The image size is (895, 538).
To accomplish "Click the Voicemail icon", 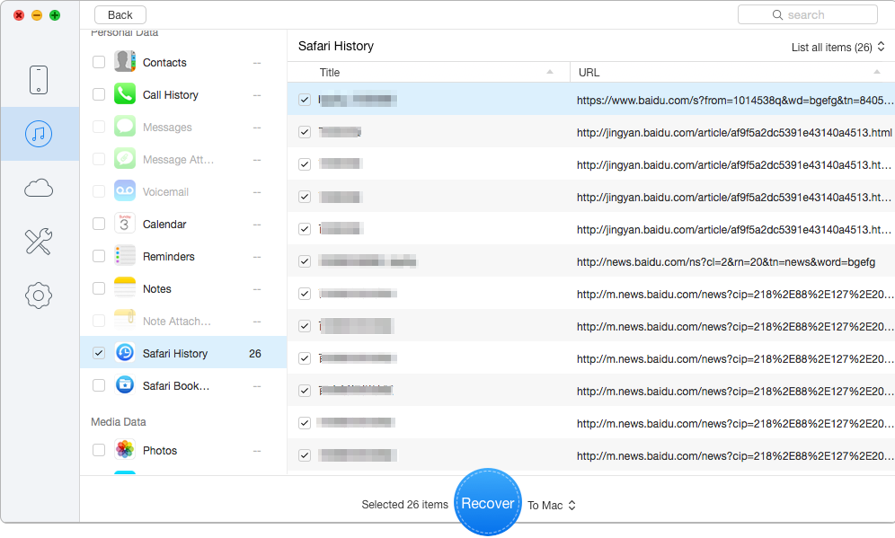I will [124, 191].
